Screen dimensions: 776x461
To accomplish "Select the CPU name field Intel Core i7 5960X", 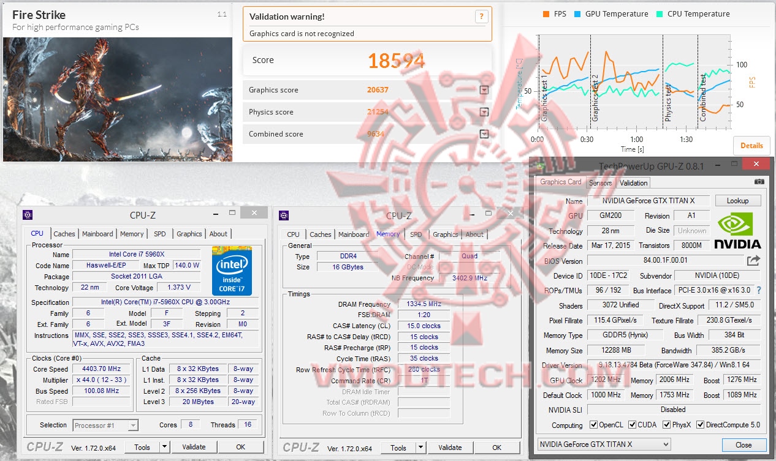I will tap(136, 254).
